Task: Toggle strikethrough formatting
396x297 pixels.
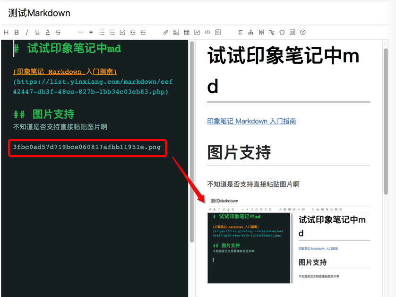Action: click(58, 32)
